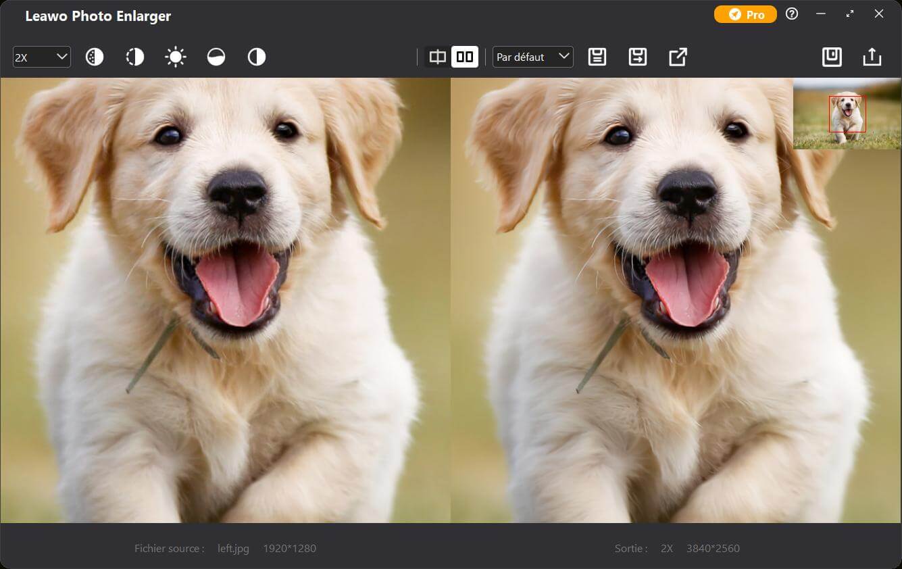Click the export upload icon
Viewport: 902px width, 569px height.
pos(872,57)
